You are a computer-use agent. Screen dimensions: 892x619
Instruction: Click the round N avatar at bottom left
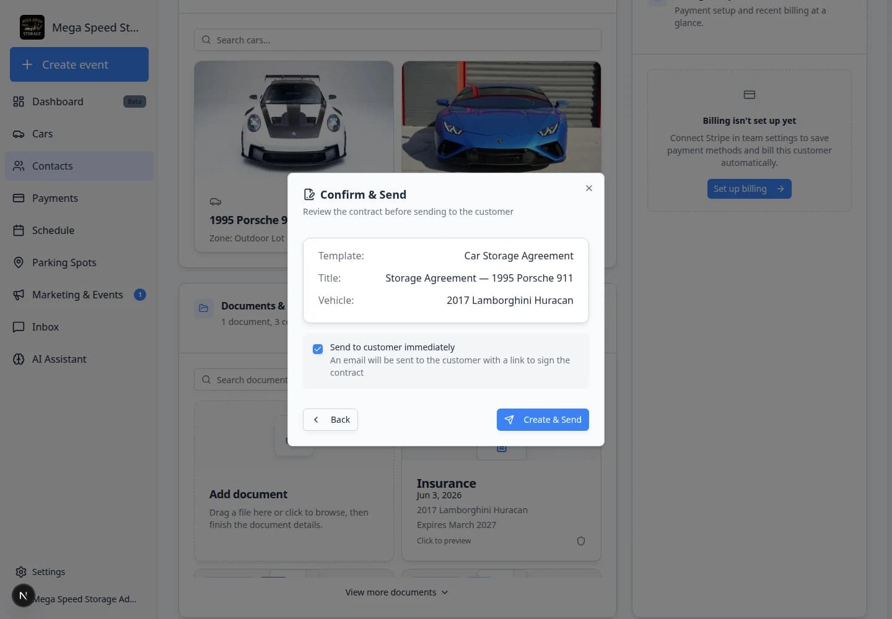(23, 595)
